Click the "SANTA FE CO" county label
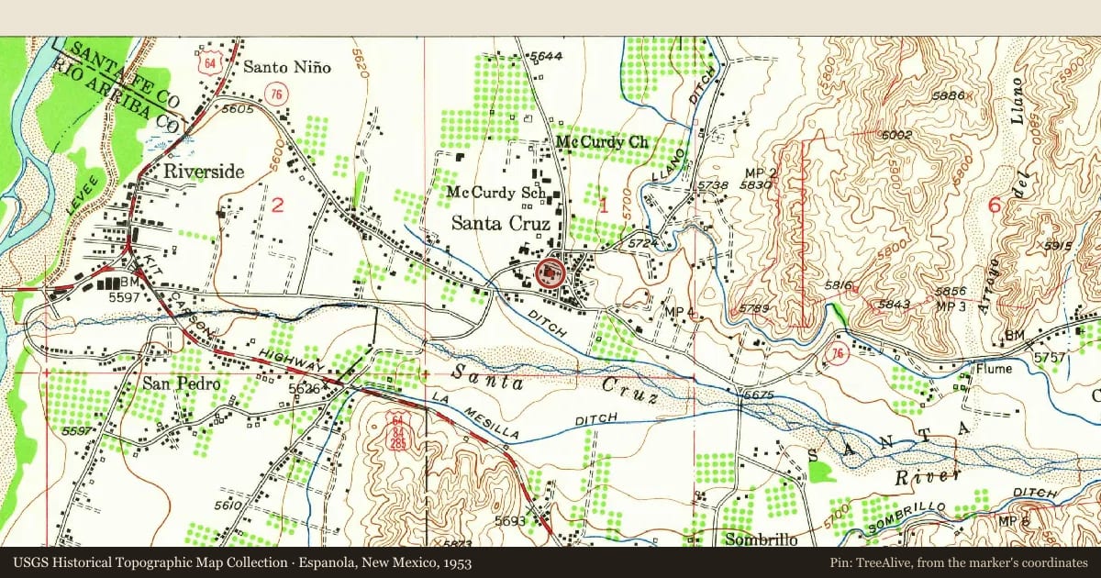Image resolution: width=1101 pixels, height=578 pixels. point(126,74)
